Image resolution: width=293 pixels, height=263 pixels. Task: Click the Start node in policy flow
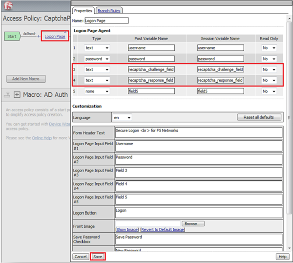click(13, 36)
